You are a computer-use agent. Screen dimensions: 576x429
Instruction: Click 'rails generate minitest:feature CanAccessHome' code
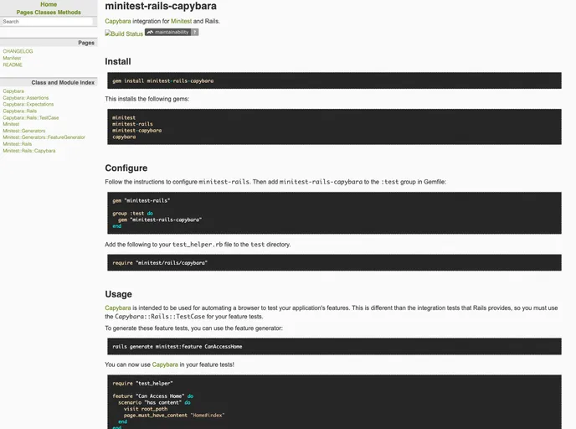click(177, 347)
